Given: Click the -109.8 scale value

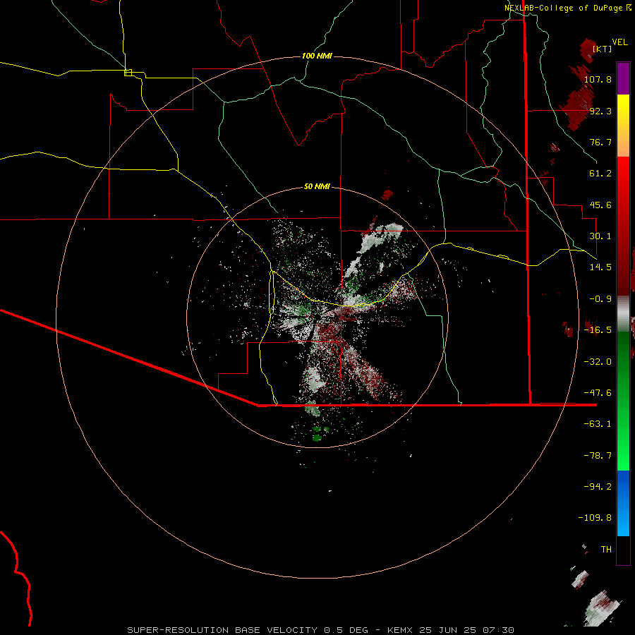Looking at the screenshot, I should click(595, 518).
